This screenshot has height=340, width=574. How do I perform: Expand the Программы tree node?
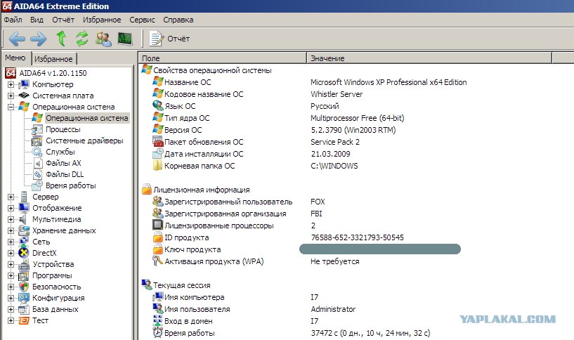(x=11, y=276)
